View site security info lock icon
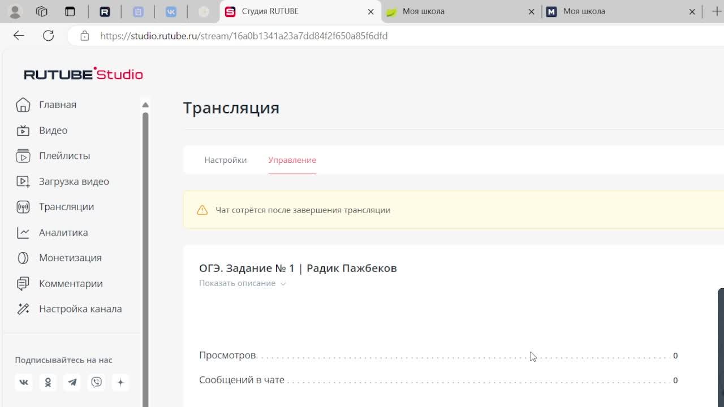724x407 pixels. [x=84, y=36]
